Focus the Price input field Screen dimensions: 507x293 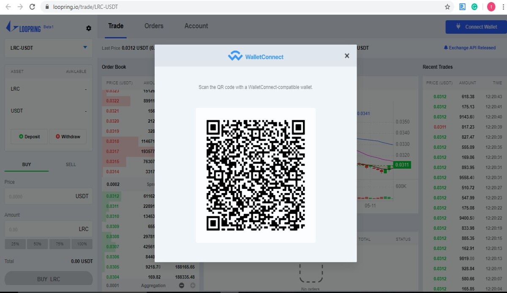(x=49, y=196)
